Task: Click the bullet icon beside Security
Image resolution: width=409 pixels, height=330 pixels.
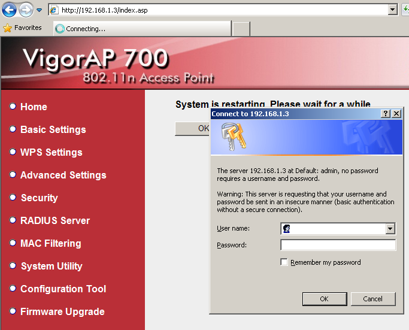Action: pyautogui.click(x=13, y=197)
